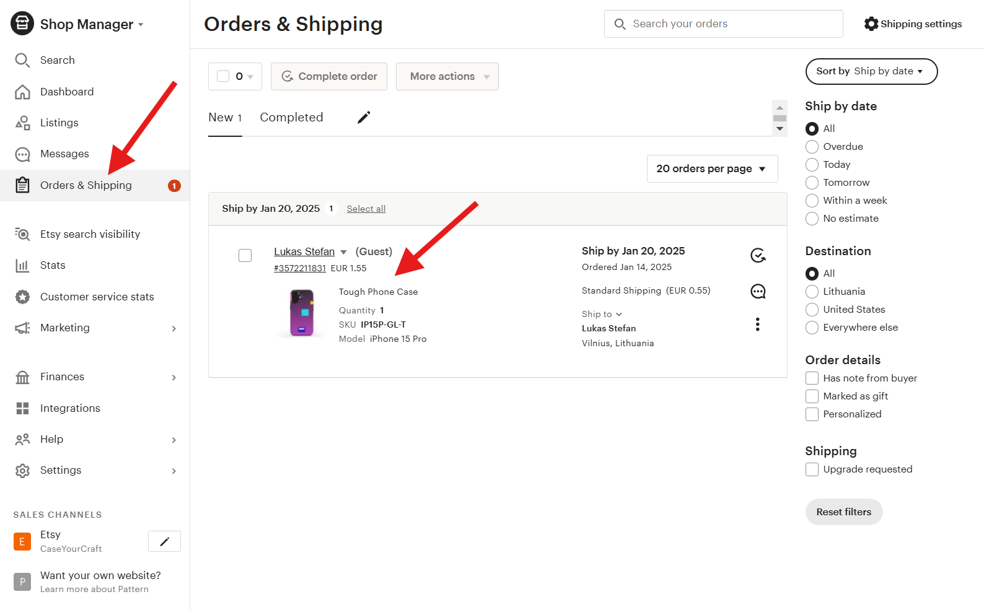Screen dimensions: 984x610
Task: Open the Sort by Ship by date menu
Action: click(871, 71)
